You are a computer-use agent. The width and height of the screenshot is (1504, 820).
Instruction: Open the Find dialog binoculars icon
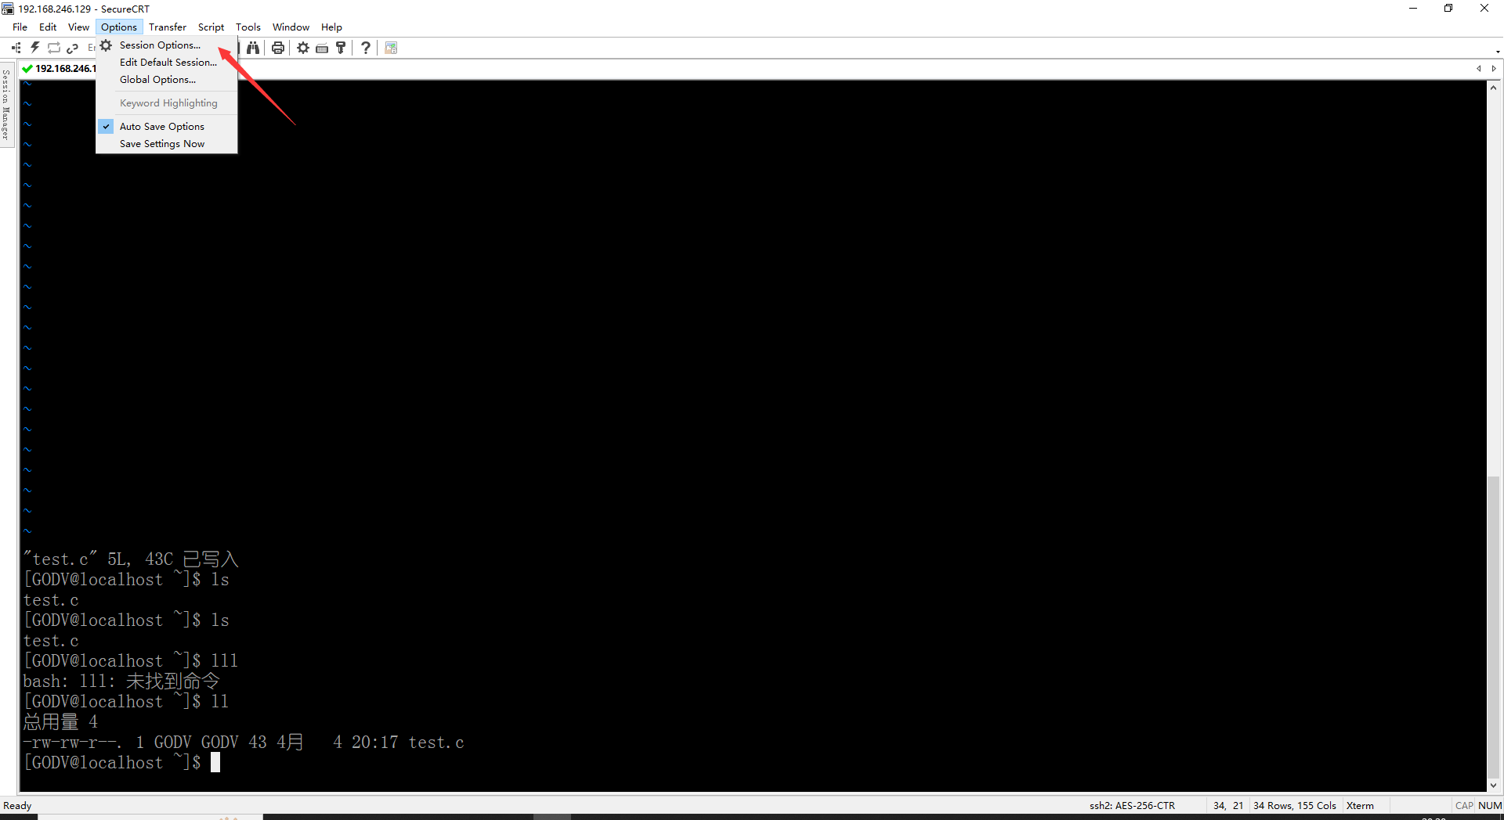253,47
